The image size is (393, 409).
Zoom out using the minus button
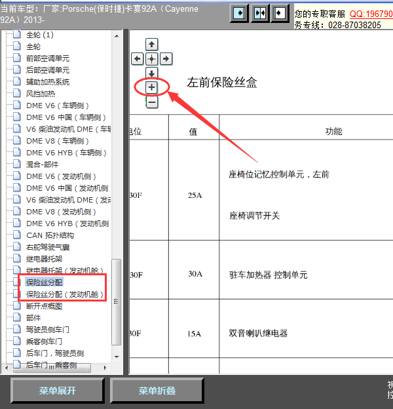152,102
